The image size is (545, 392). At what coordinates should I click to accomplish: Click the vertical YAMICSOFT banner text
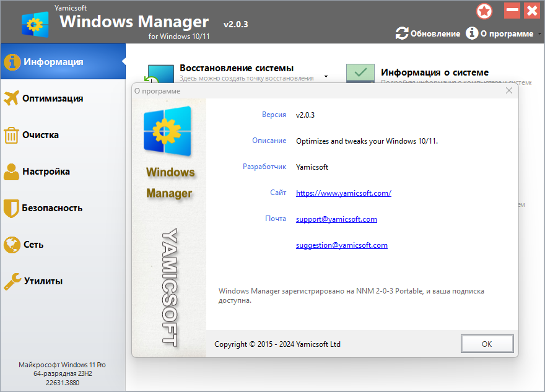(170, 287)
